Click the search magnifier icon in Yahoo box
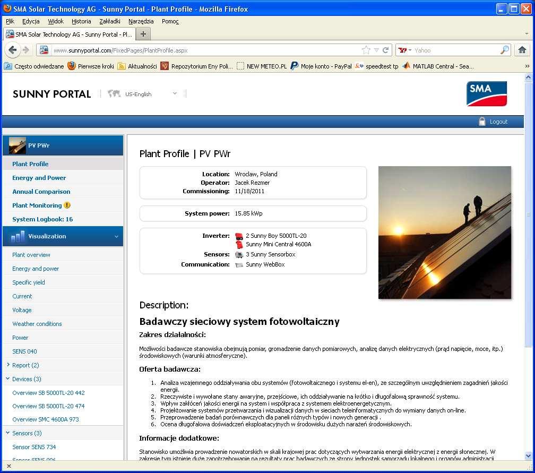 pos(504,50)
